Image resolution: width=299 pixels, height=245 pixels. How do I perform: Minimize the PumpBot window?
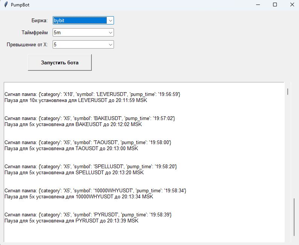tap(258, 5)
